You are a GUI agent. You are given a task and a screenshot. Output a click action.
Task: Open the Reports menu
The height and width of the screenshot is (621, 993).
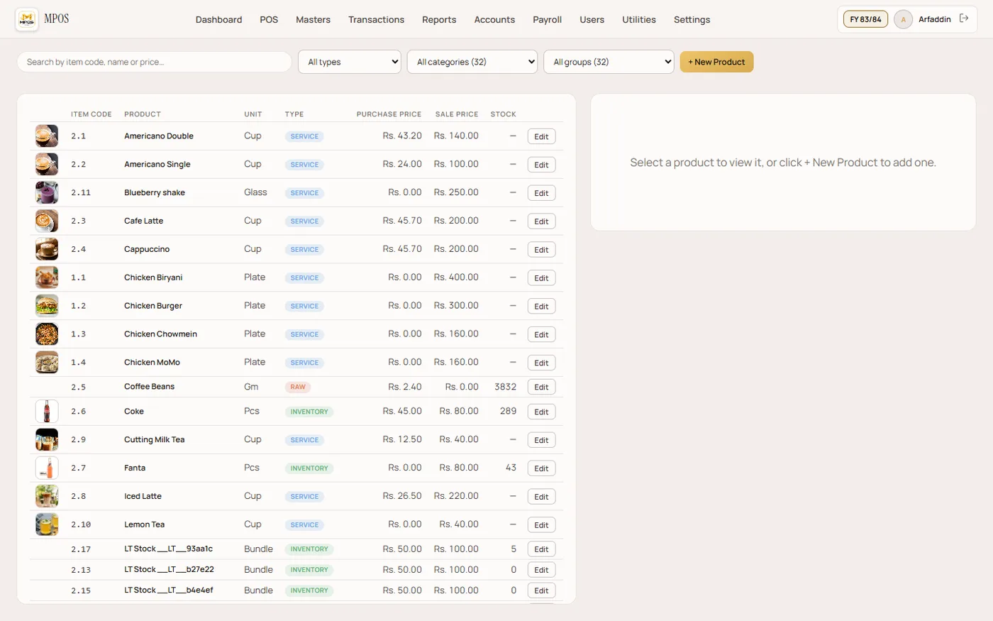click(439, 19)
